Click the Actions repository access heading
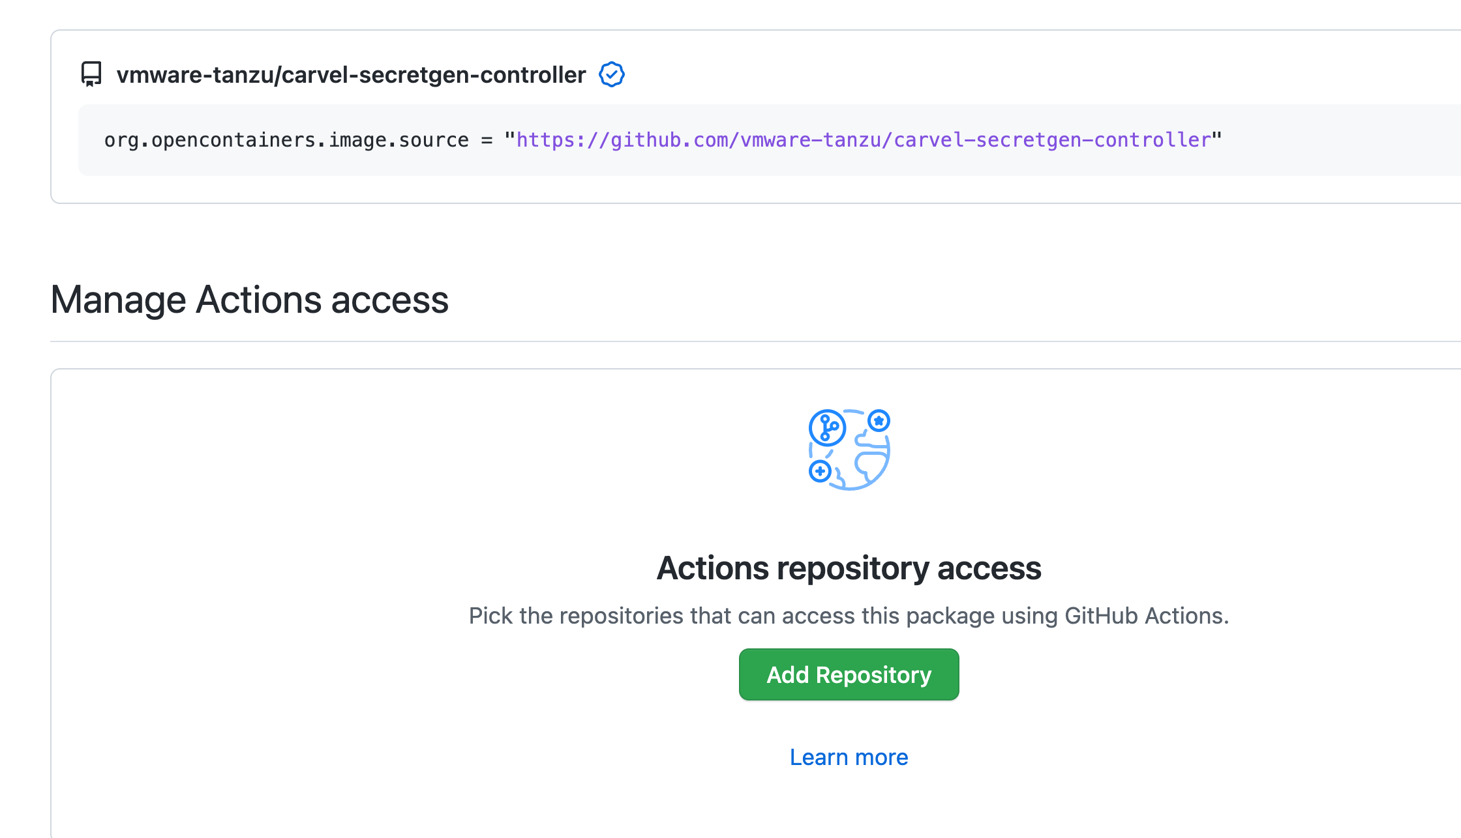1461x838 pixels. tap(849, 568)
